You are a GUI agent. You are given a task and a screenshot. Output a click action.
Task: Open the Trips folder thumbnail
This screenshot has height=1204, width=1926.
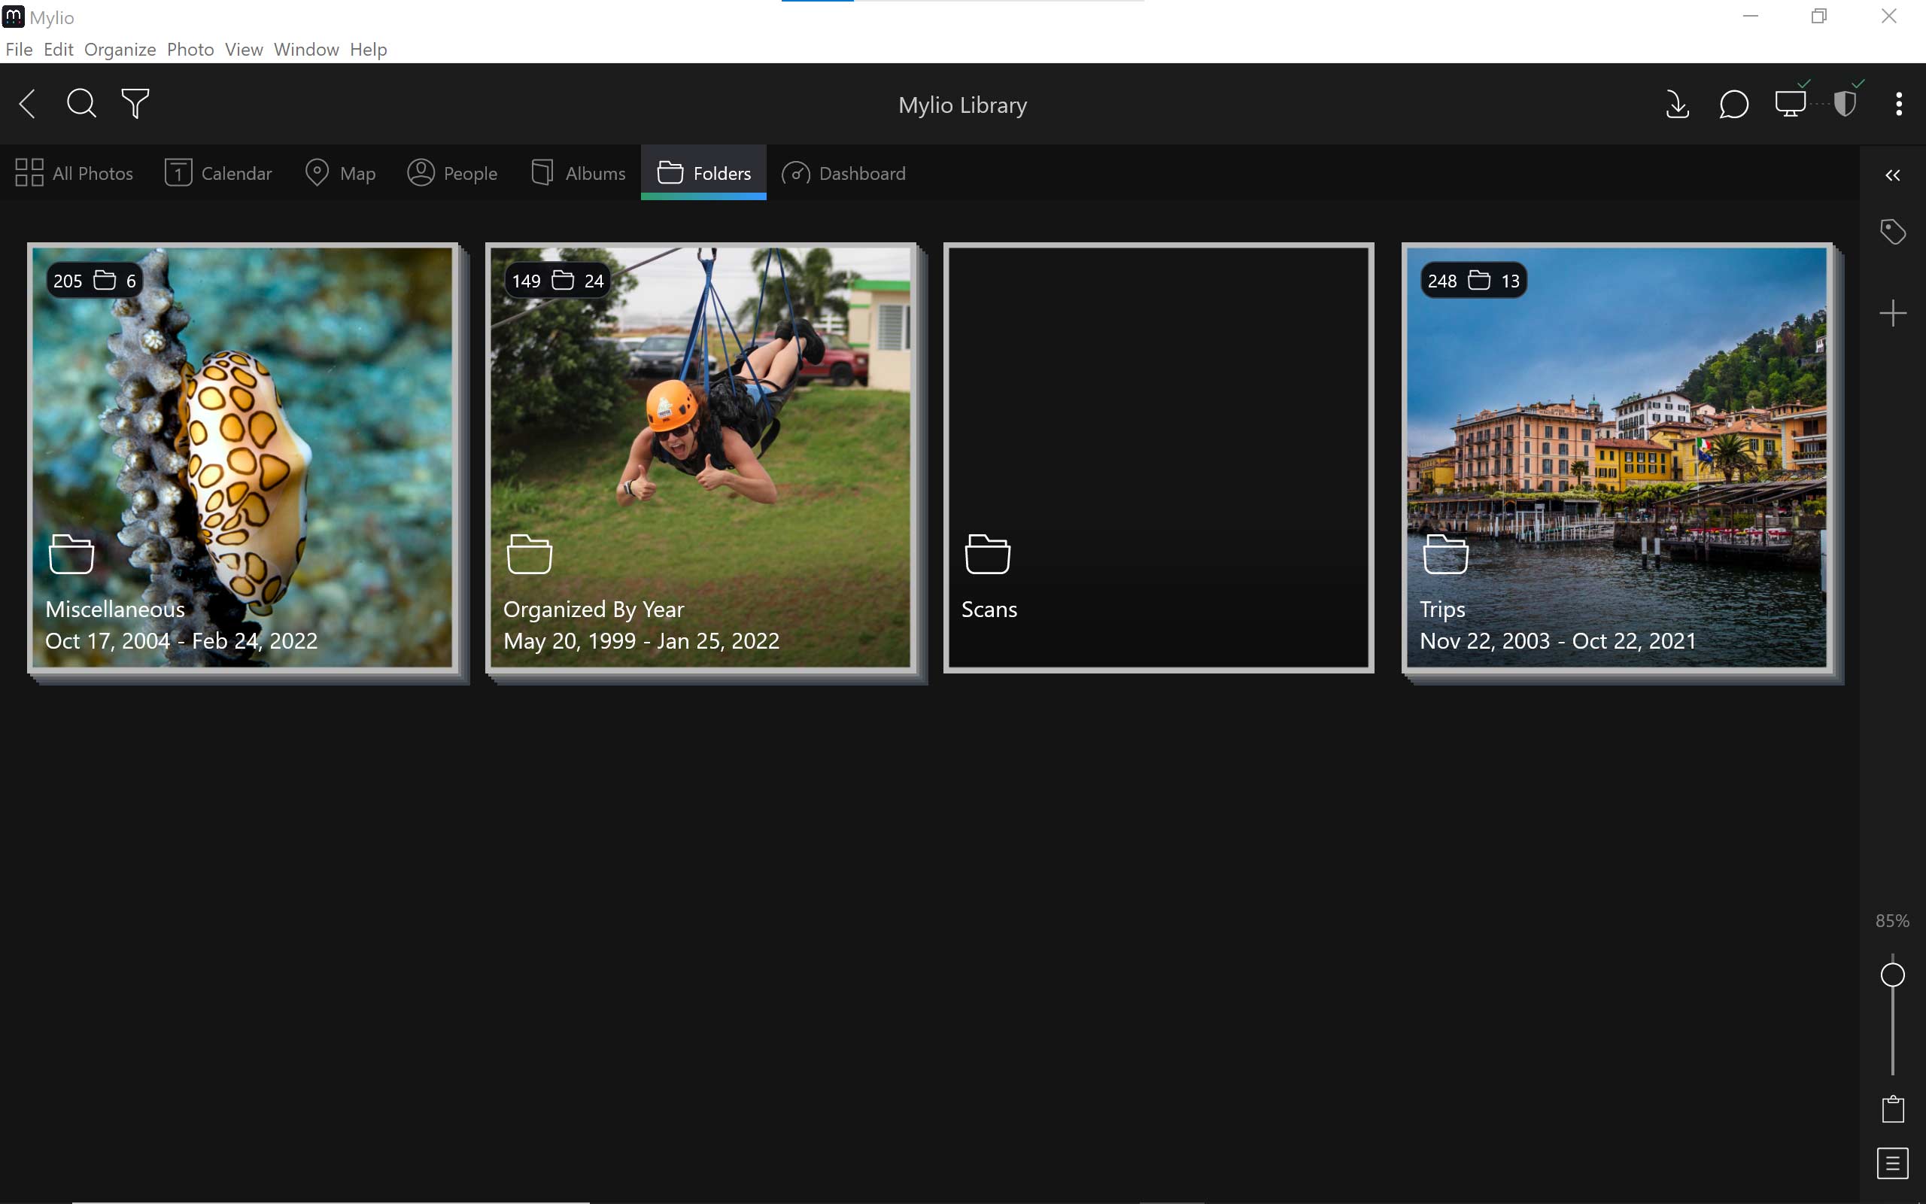pyautogui.click(x=1616, y=457)
